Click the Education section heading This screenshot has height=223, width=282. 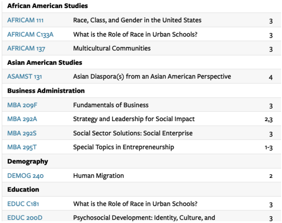coord(24,190)
